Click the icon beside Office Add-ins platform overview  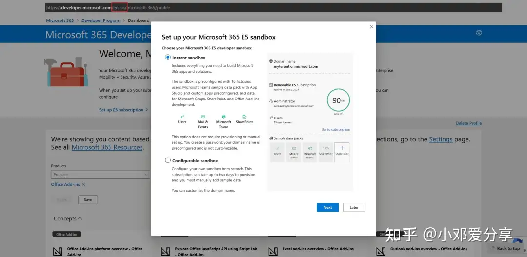(x=58, y=252)
